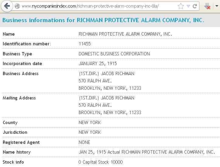220x167 pixels.
Task: Click the Name history entry text
Action: [147, 152]
